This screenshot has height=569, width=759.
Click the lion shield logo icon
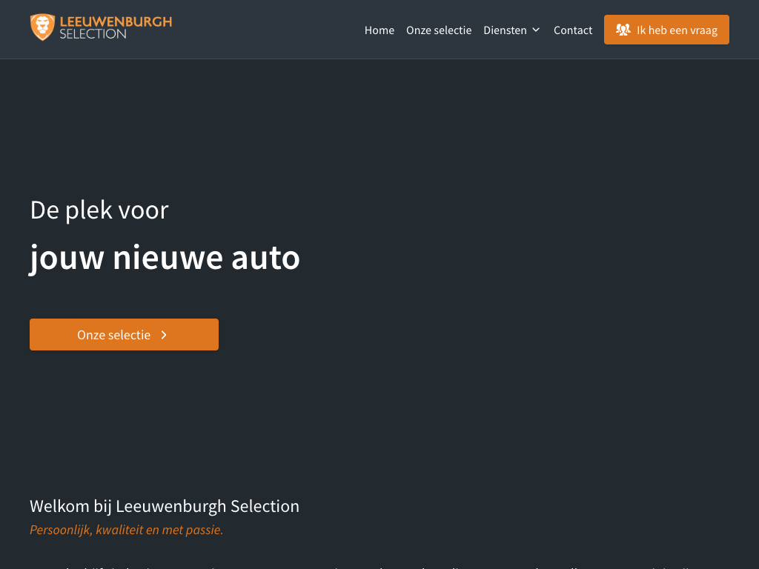[42, 27]
